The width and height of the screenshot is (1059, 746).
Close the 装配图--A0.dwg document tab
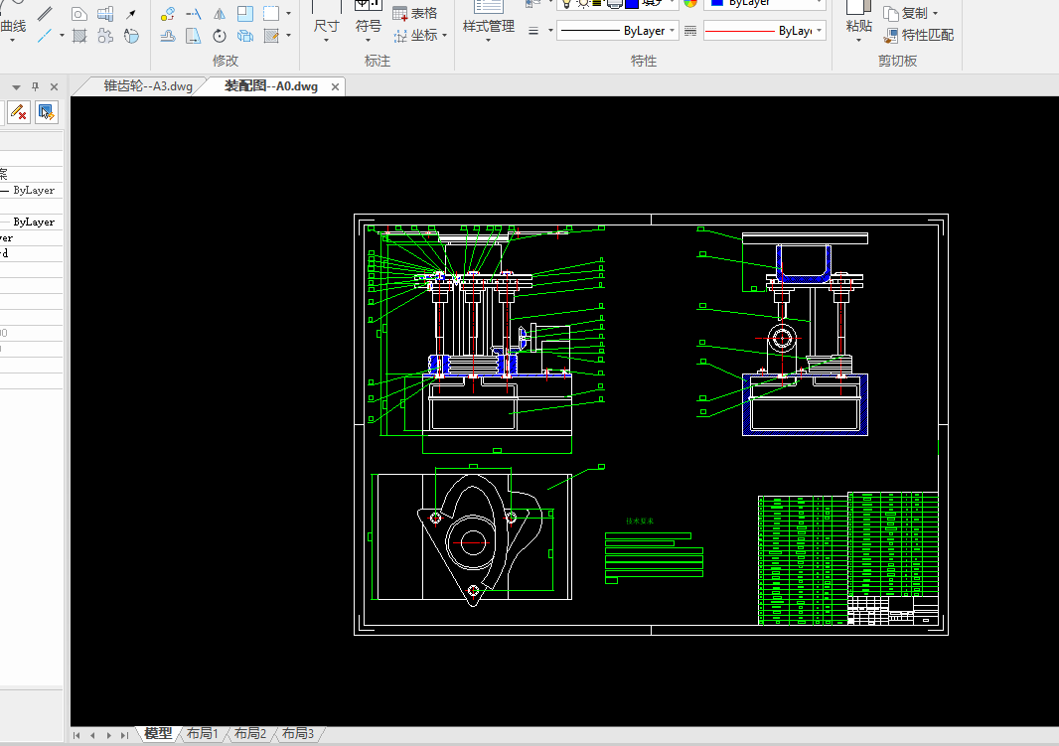click(335, 87)
